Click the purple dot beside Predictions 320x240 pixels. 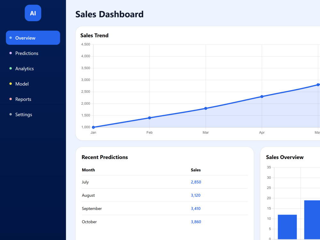pos(11,53)
